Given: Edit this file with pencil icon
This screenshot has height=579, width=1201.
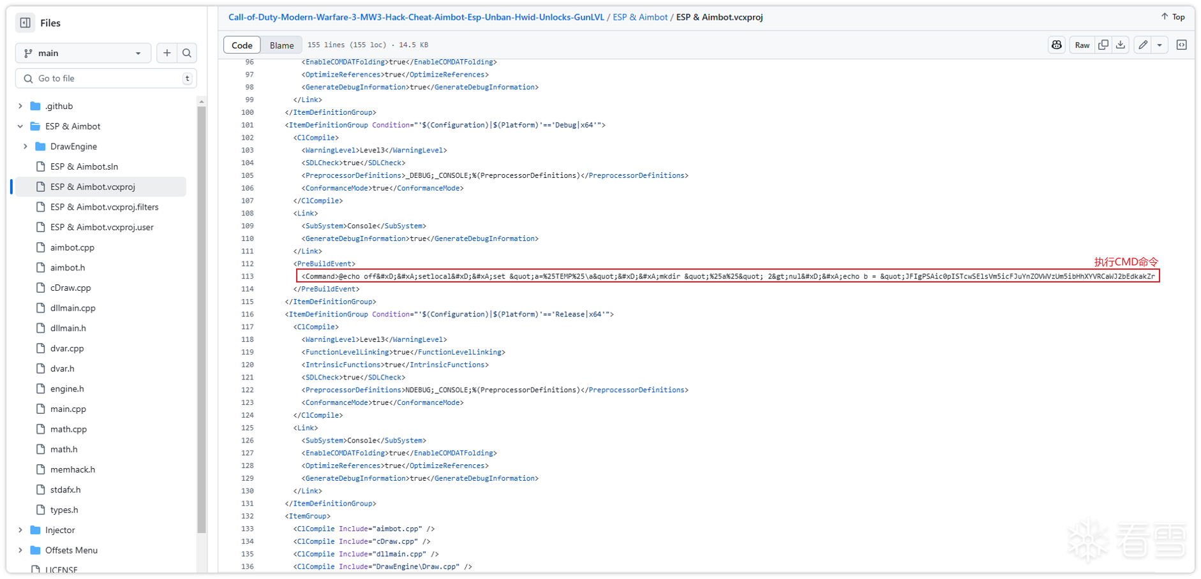Looking at the screenshot, I should coord(1143,45).
